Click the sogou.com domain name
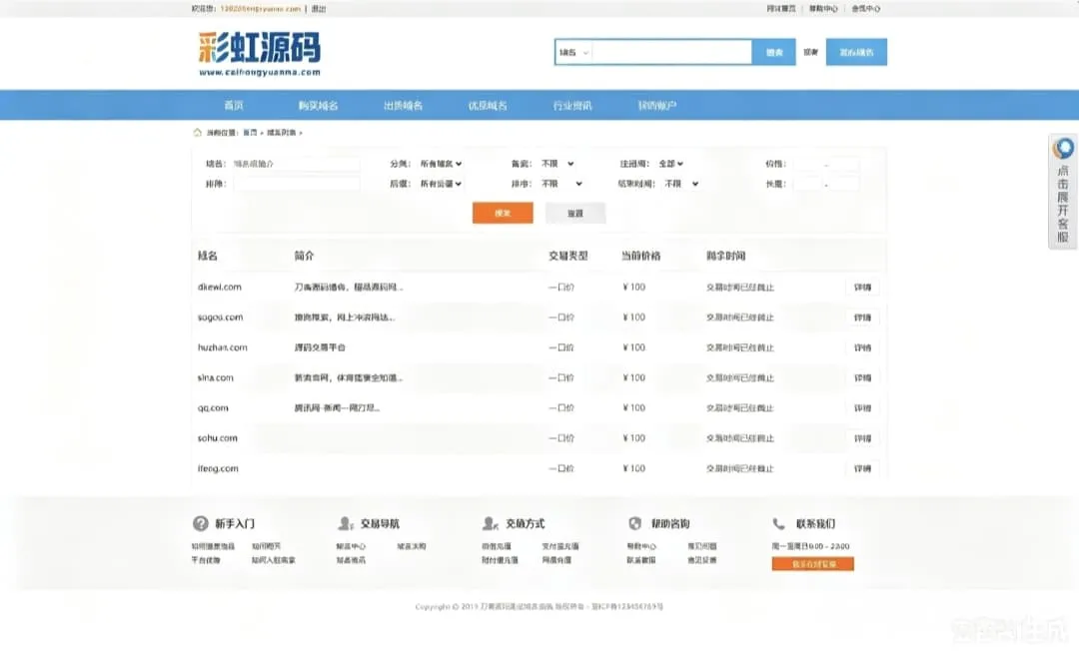The width and height of the screenshot is (1079, 655). tap(220, 318)
